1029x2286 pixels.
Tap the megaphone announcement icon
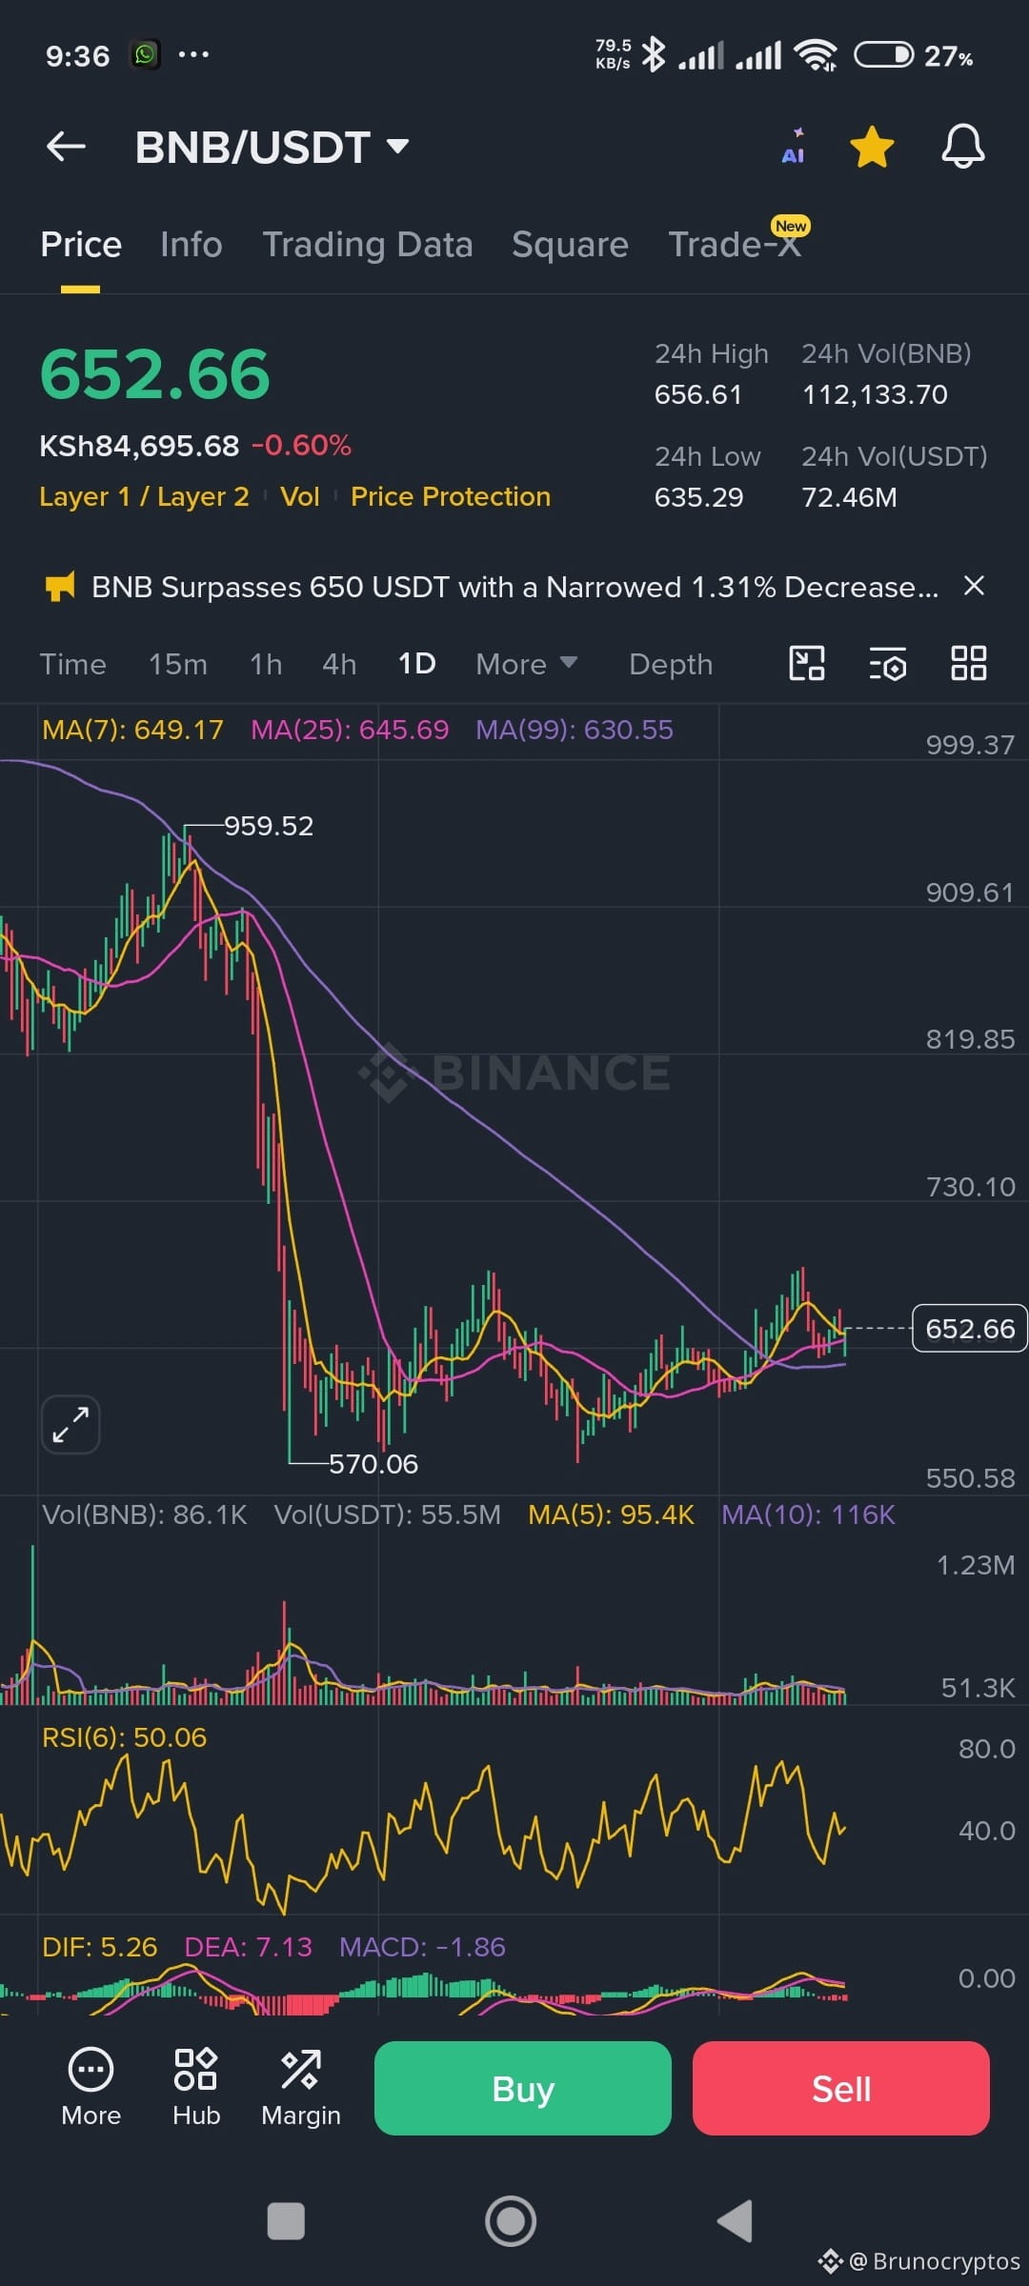tap(59, 587)
